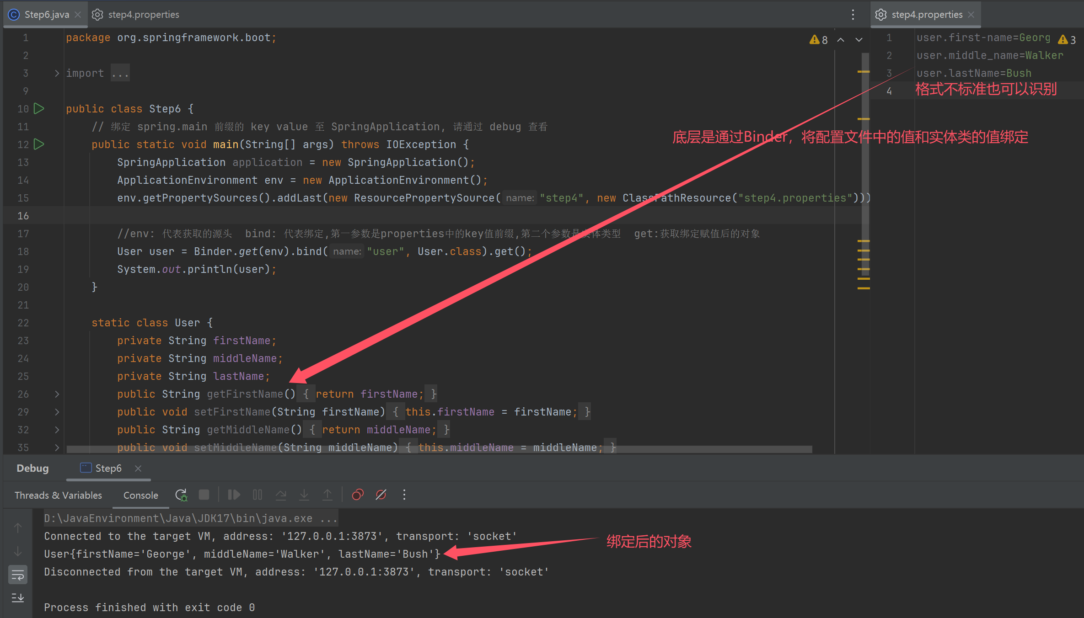Screen dimensions: 1084x618
Task: Click 'public class Step6 {' declaration
Action: pos(130,109)
